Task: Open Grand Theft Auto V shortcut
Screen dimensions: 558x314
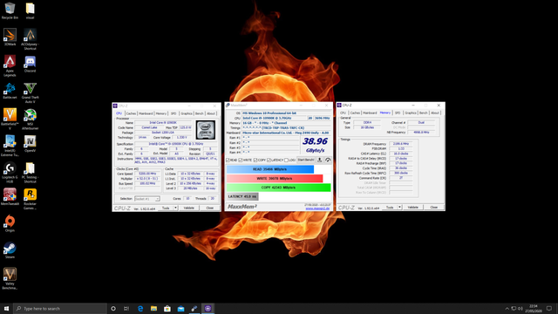Action: pos(30,92)
